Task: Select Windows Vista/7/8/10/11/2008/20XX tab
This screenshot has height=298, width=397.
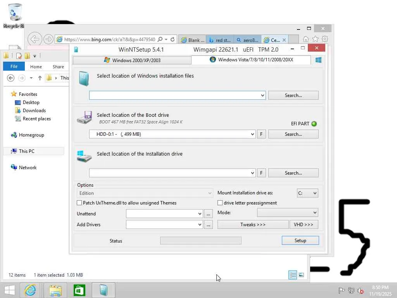Action: [x=251, y=60]
